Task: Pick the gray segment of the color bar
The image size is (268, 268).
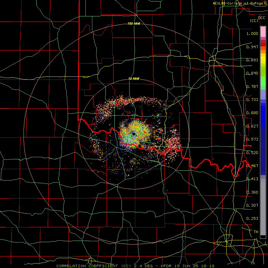Action: point(263,207)
